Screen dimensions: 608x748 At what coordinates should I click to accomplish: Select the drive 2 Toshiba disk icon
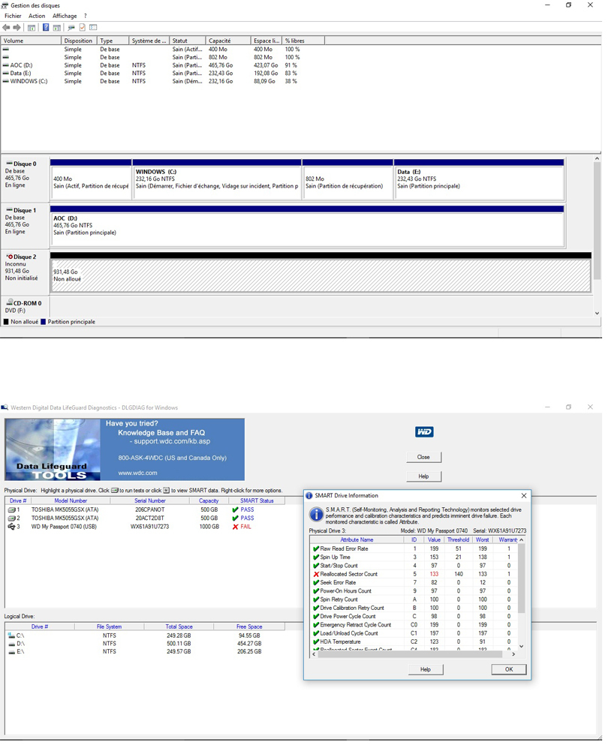point(11,518)
